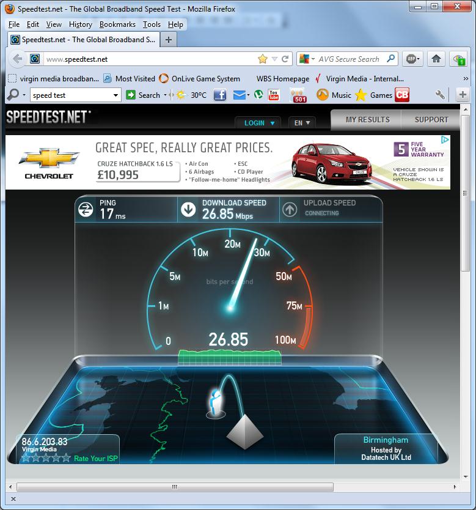476x510 pixels.
Task: Click the red CB toolbar icon
Action: click(401, 95)
